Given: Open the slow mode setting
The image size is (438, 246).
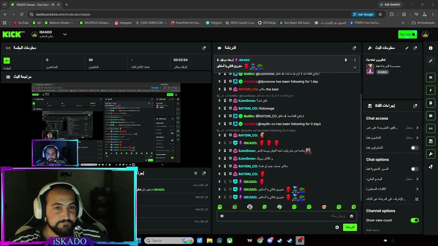Looking at the screenshot, I should (392, 179).
